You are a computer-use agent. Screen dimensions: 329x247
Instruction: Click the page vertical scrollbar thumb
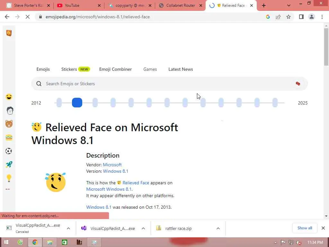point(326,47)
